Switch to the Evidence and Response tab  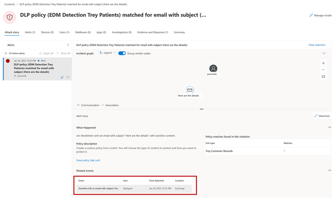[153, 32]
